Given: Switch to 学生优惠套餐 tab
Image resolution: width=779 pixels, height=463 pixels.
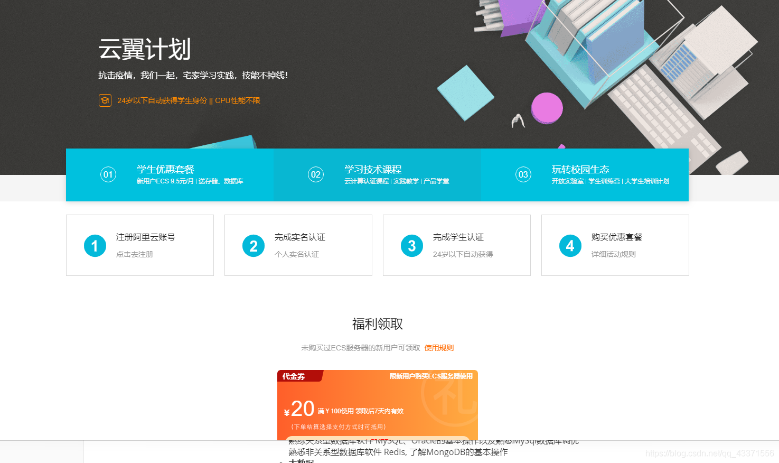Looking at the screenshot, I should tap(170, 175).
